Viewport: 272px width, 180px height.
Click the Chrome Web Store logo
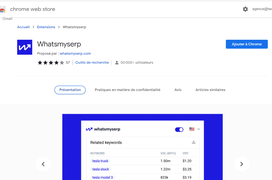point(3,10)
